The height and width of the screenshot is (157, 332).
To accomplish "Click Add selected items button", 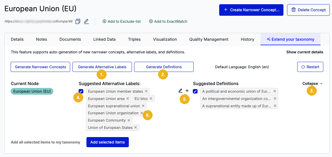I will pyautogui.click(x=107, y=142).
